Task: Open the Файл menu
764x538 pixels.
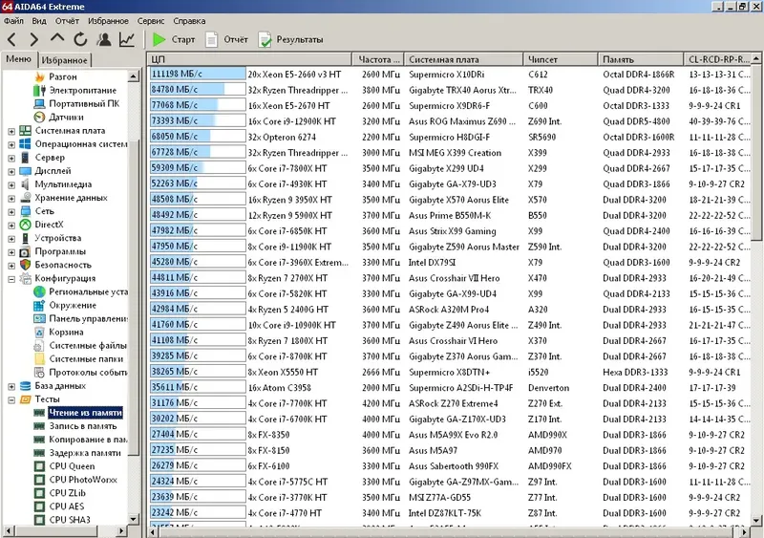Action: 13,21
